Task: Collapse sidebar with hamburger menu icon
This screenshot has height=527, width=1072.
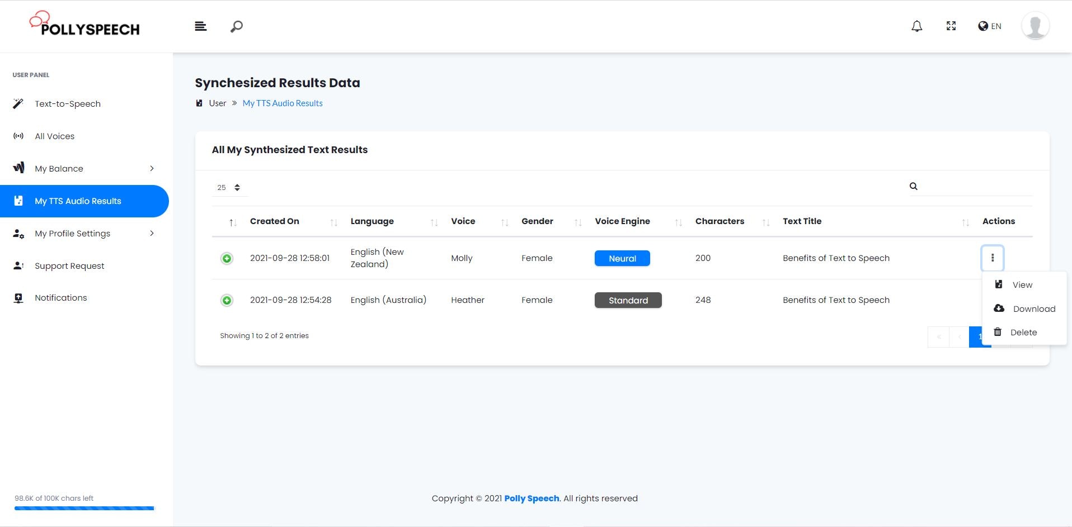Action: pyautogui.click(x=201, y=26)
